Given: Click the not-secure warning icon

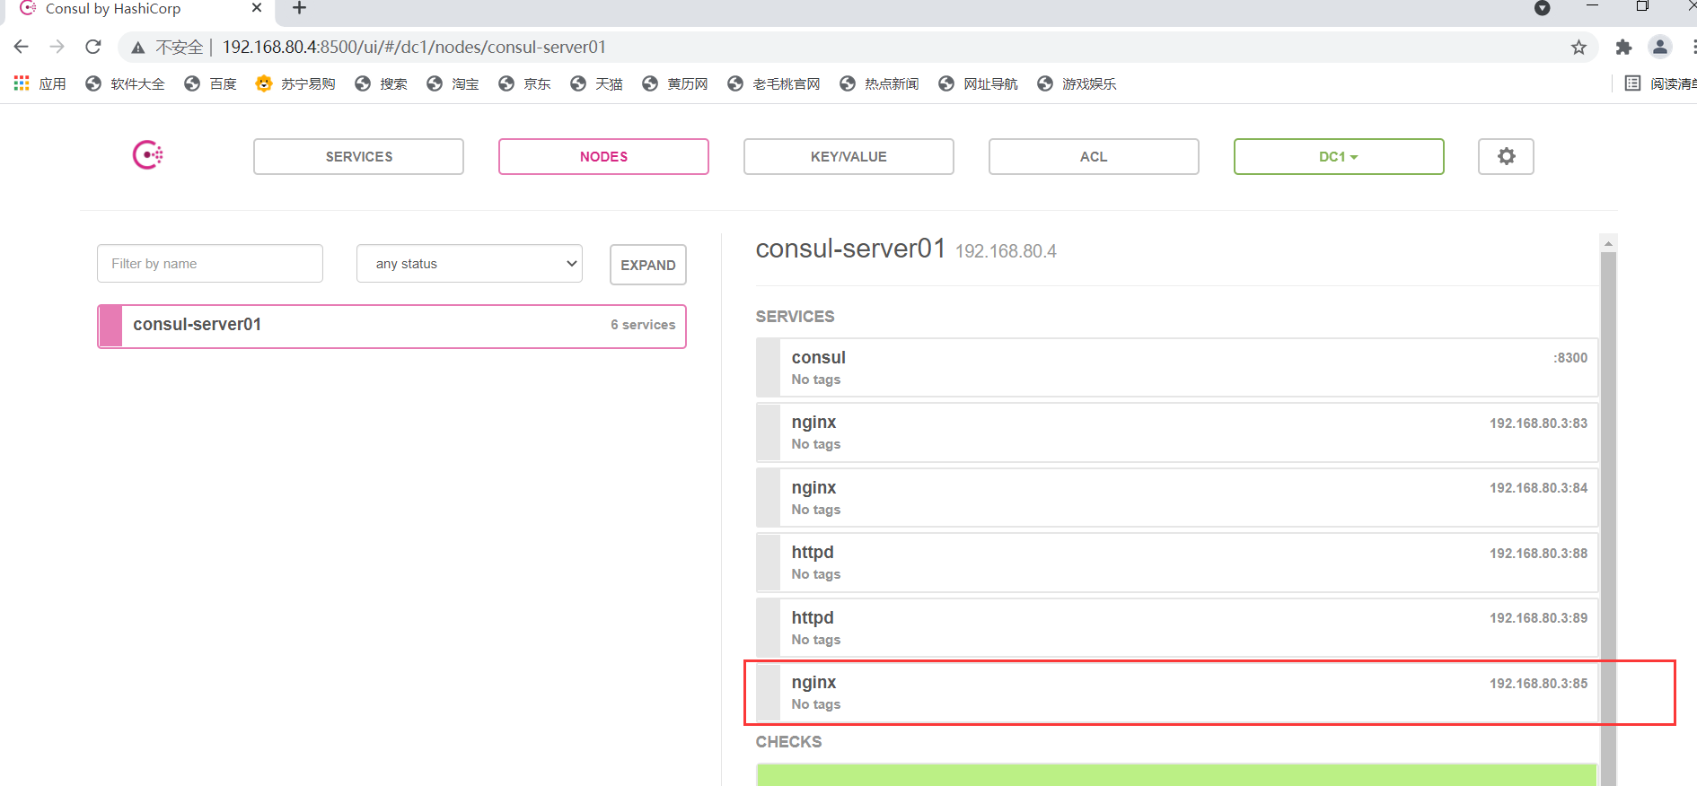Looking at the screenshot, I should click(138, 47).
